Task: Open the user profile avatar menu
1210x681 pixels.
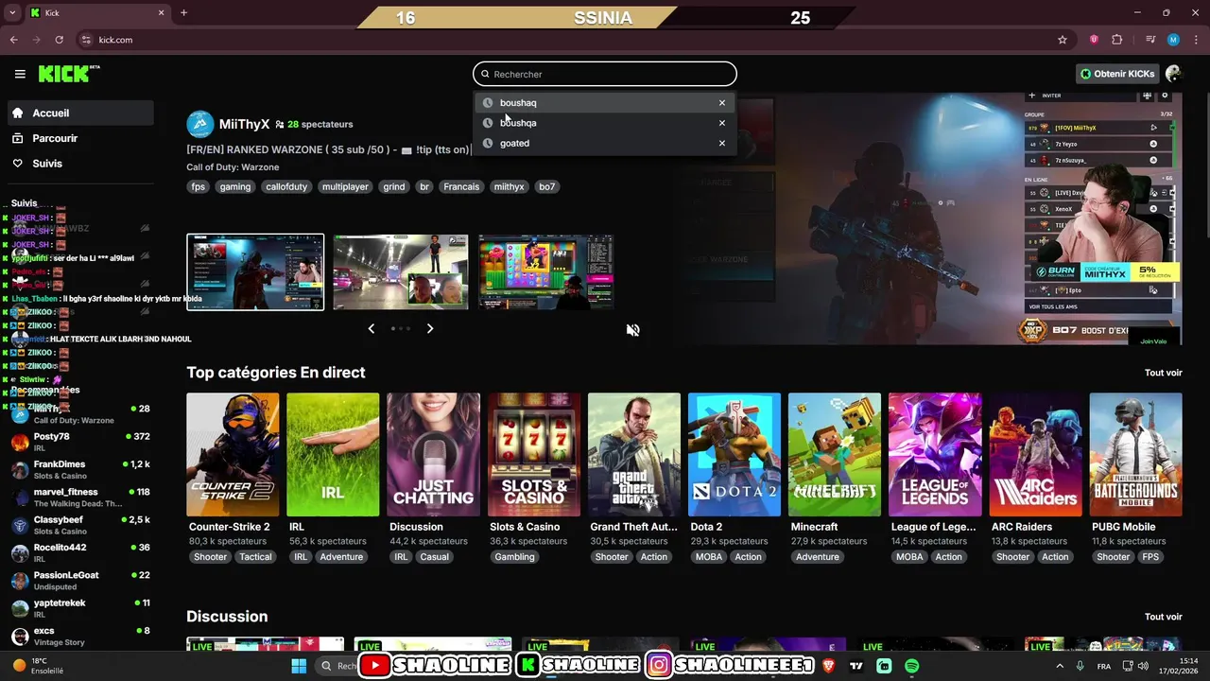Action: (1173, 74)
